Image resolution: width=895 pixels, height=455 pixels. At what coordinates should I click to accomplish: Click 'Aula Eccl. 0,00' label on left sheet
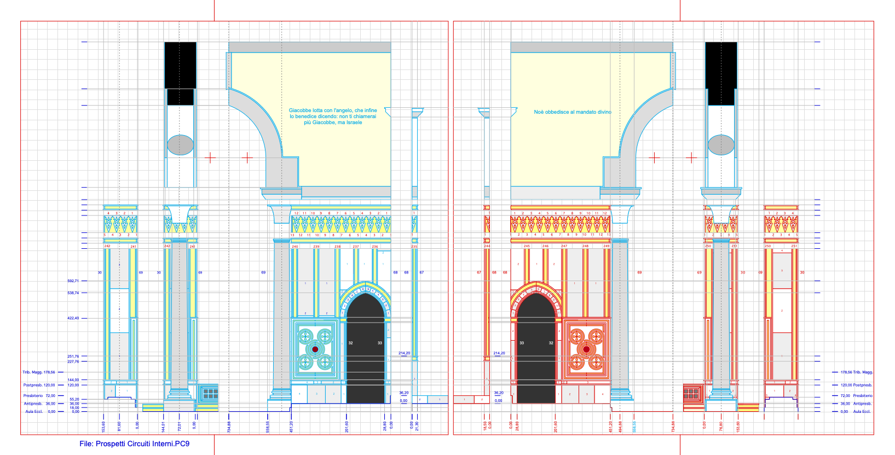[x=41, y=412]
